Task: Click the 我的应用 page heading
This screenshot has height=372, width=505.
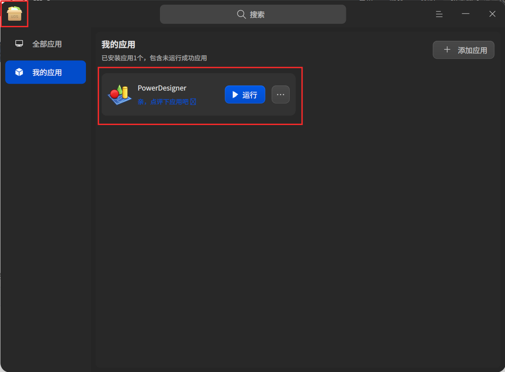Action: tap(119, 44)
